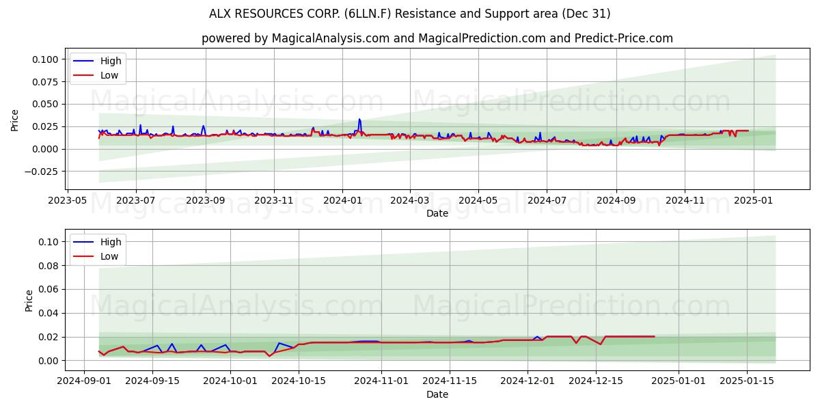Click the 0.100 y-axis label in top chart
This screenshot has height=410, width=820.
coord(47,59)
